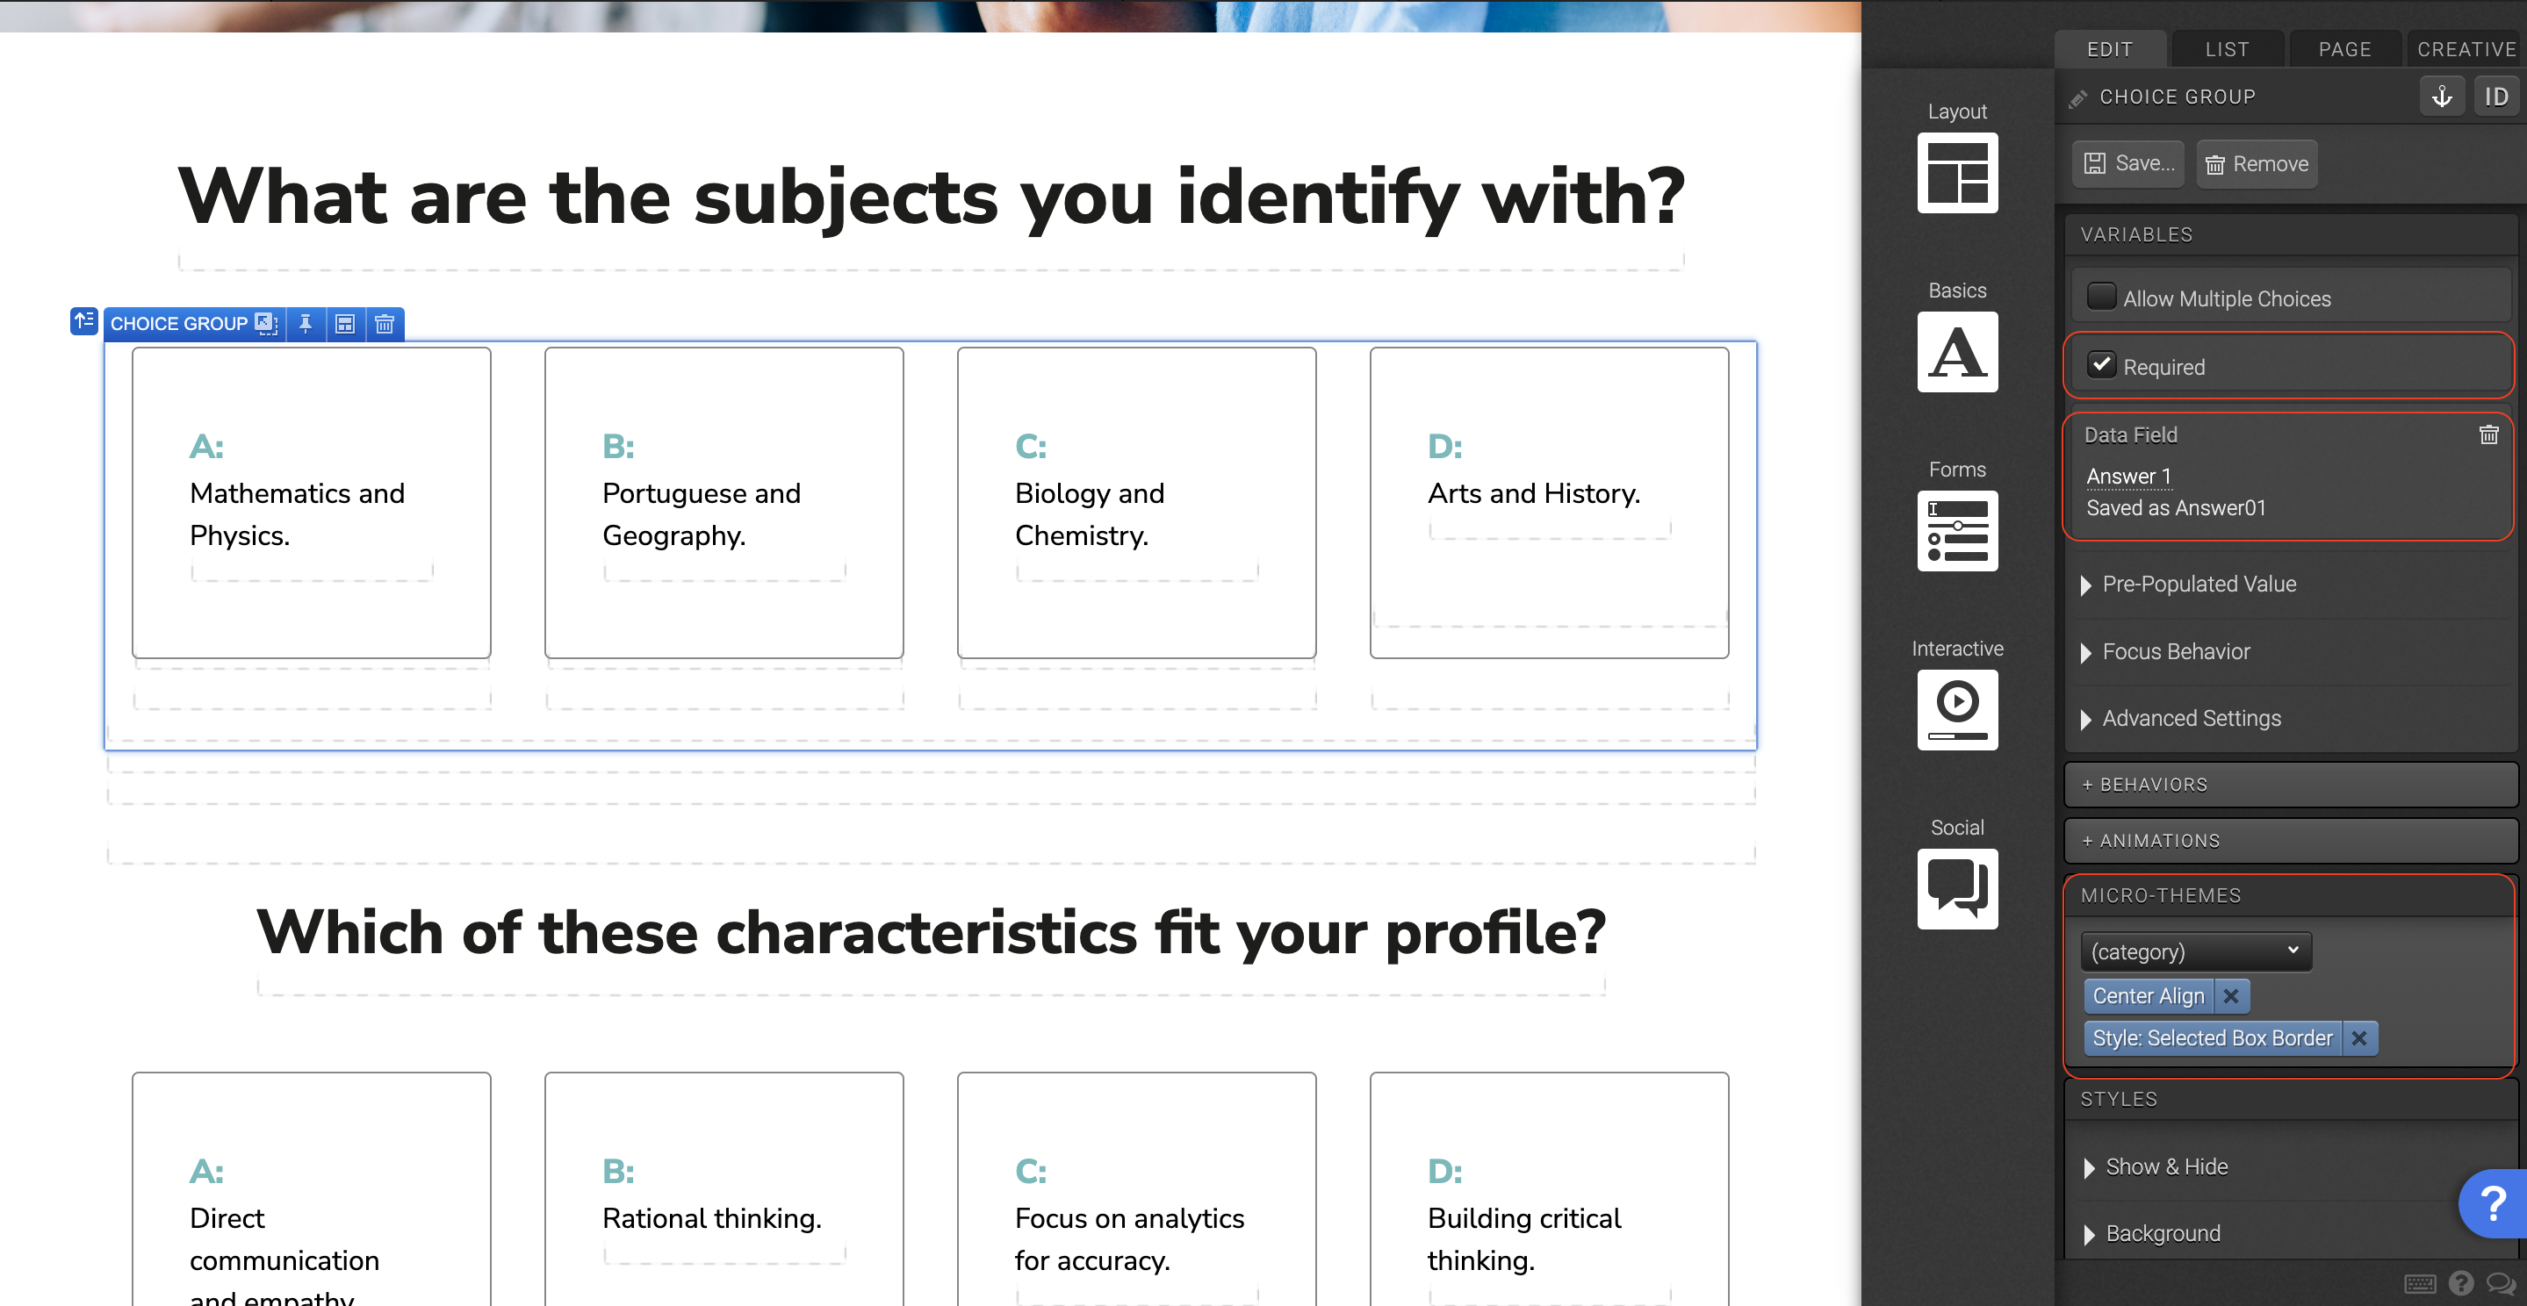
Task: Remove the Center Align micro-theme tag
Action: coord(2231,996)
